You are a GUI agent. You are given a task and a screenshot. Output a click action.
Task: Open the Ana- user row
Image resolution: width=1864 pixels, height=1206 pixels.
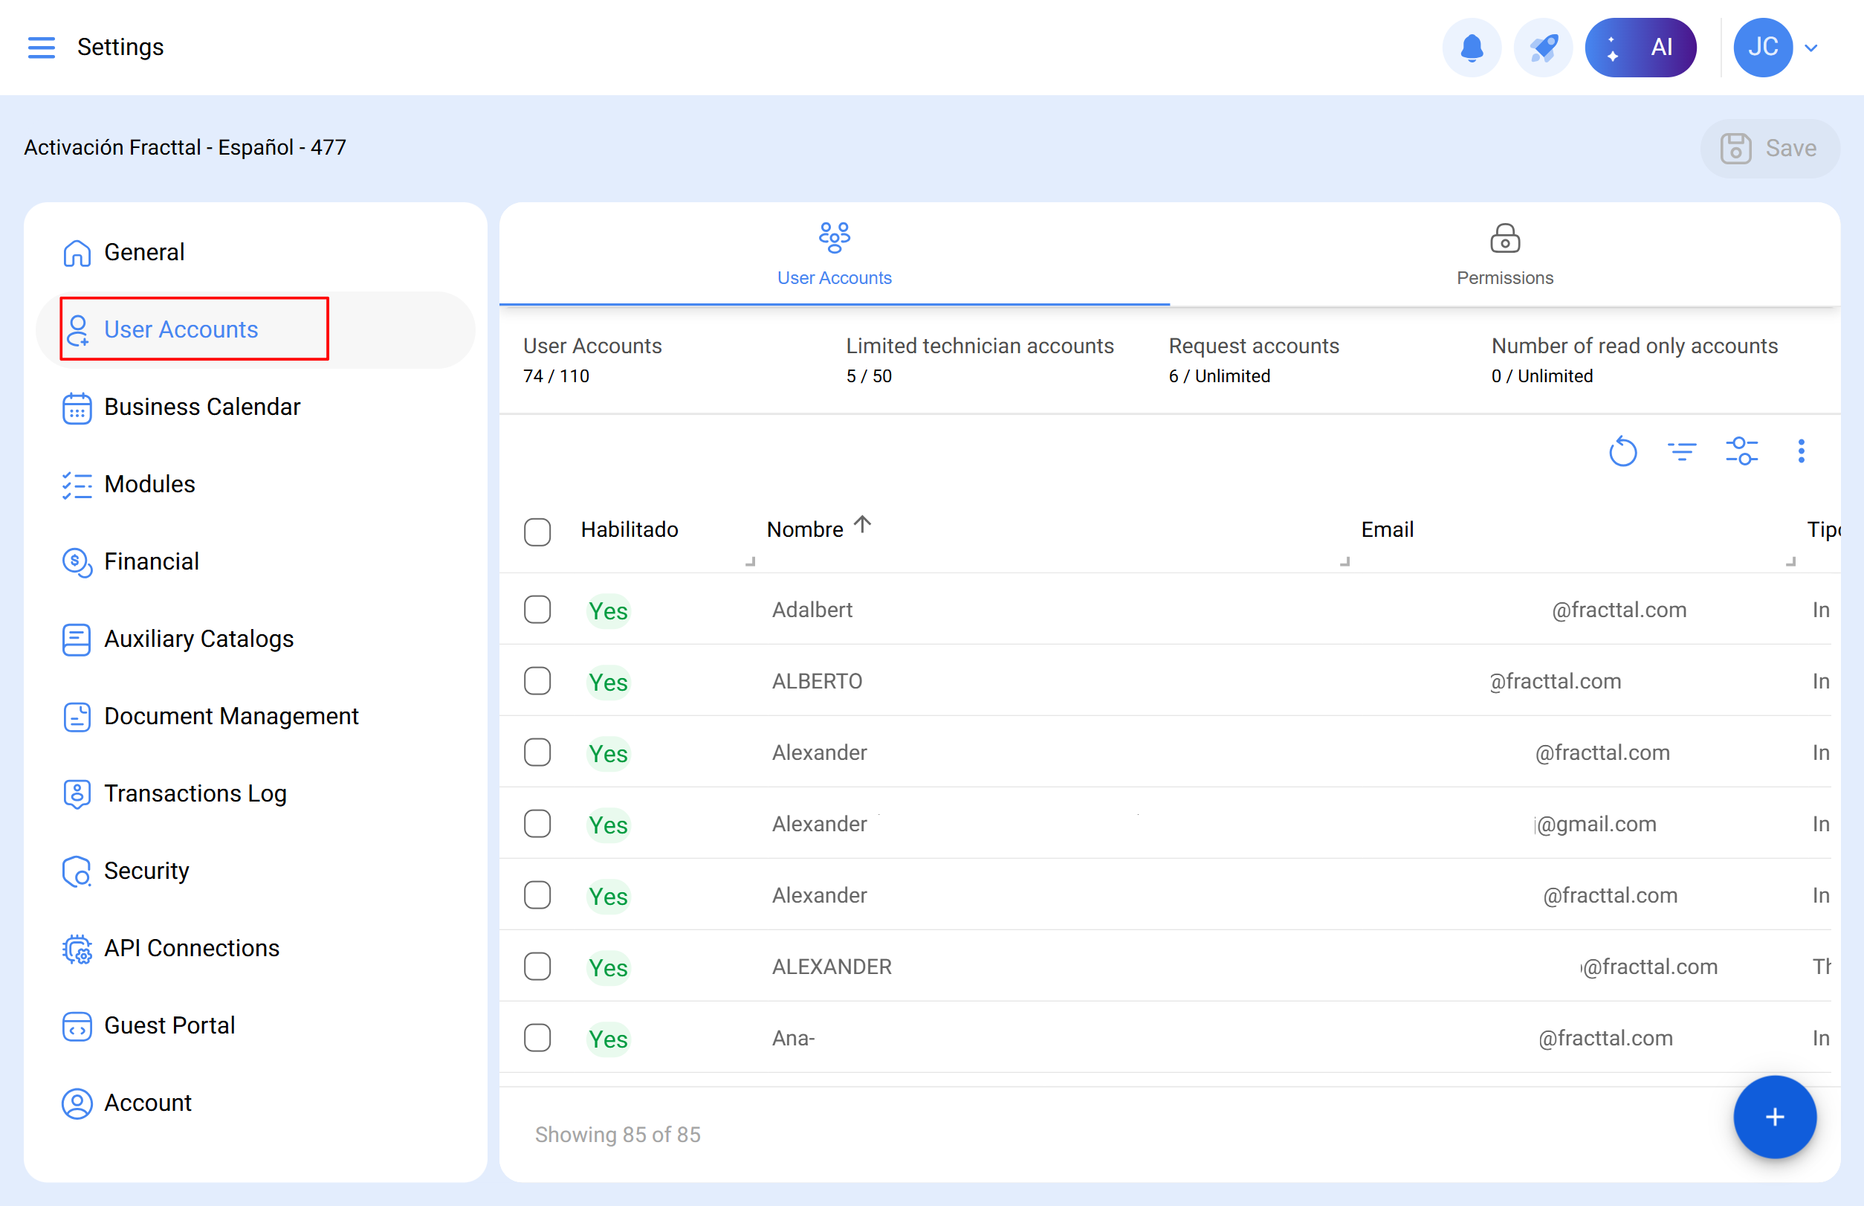pyautogui.click(x=793, y=1039)
